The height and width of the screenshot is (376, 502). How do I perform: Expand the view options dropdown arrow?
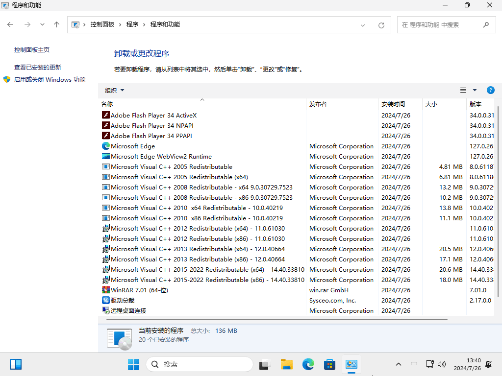tap(475, 90)
